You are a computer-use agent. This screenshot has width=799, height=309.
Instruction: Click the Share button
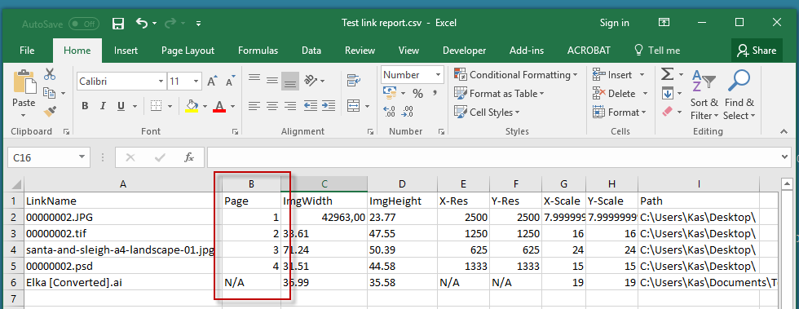[757, 50]
